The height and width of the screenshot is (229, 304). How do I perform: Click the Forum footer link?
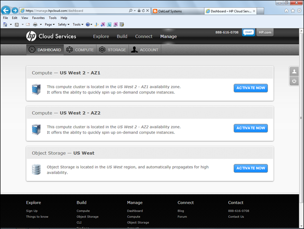click(x=182, y=217)
